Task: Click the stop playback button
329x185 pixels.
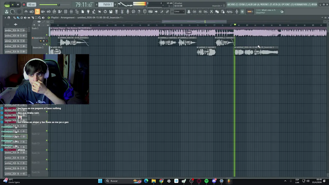Action: [x=18, y=5]
